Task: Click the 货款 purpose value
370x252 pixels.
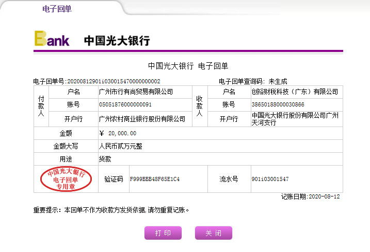Action: [105, 159]
